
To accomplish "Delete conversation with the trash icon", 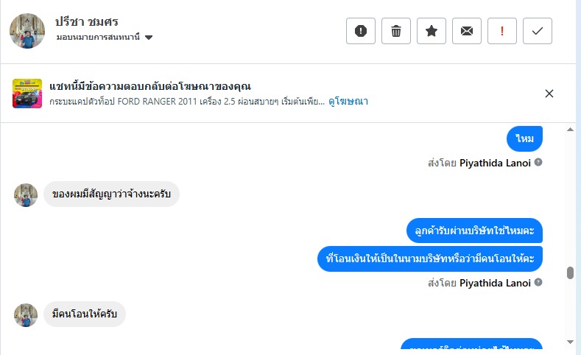I will click(x=396, y=31).
